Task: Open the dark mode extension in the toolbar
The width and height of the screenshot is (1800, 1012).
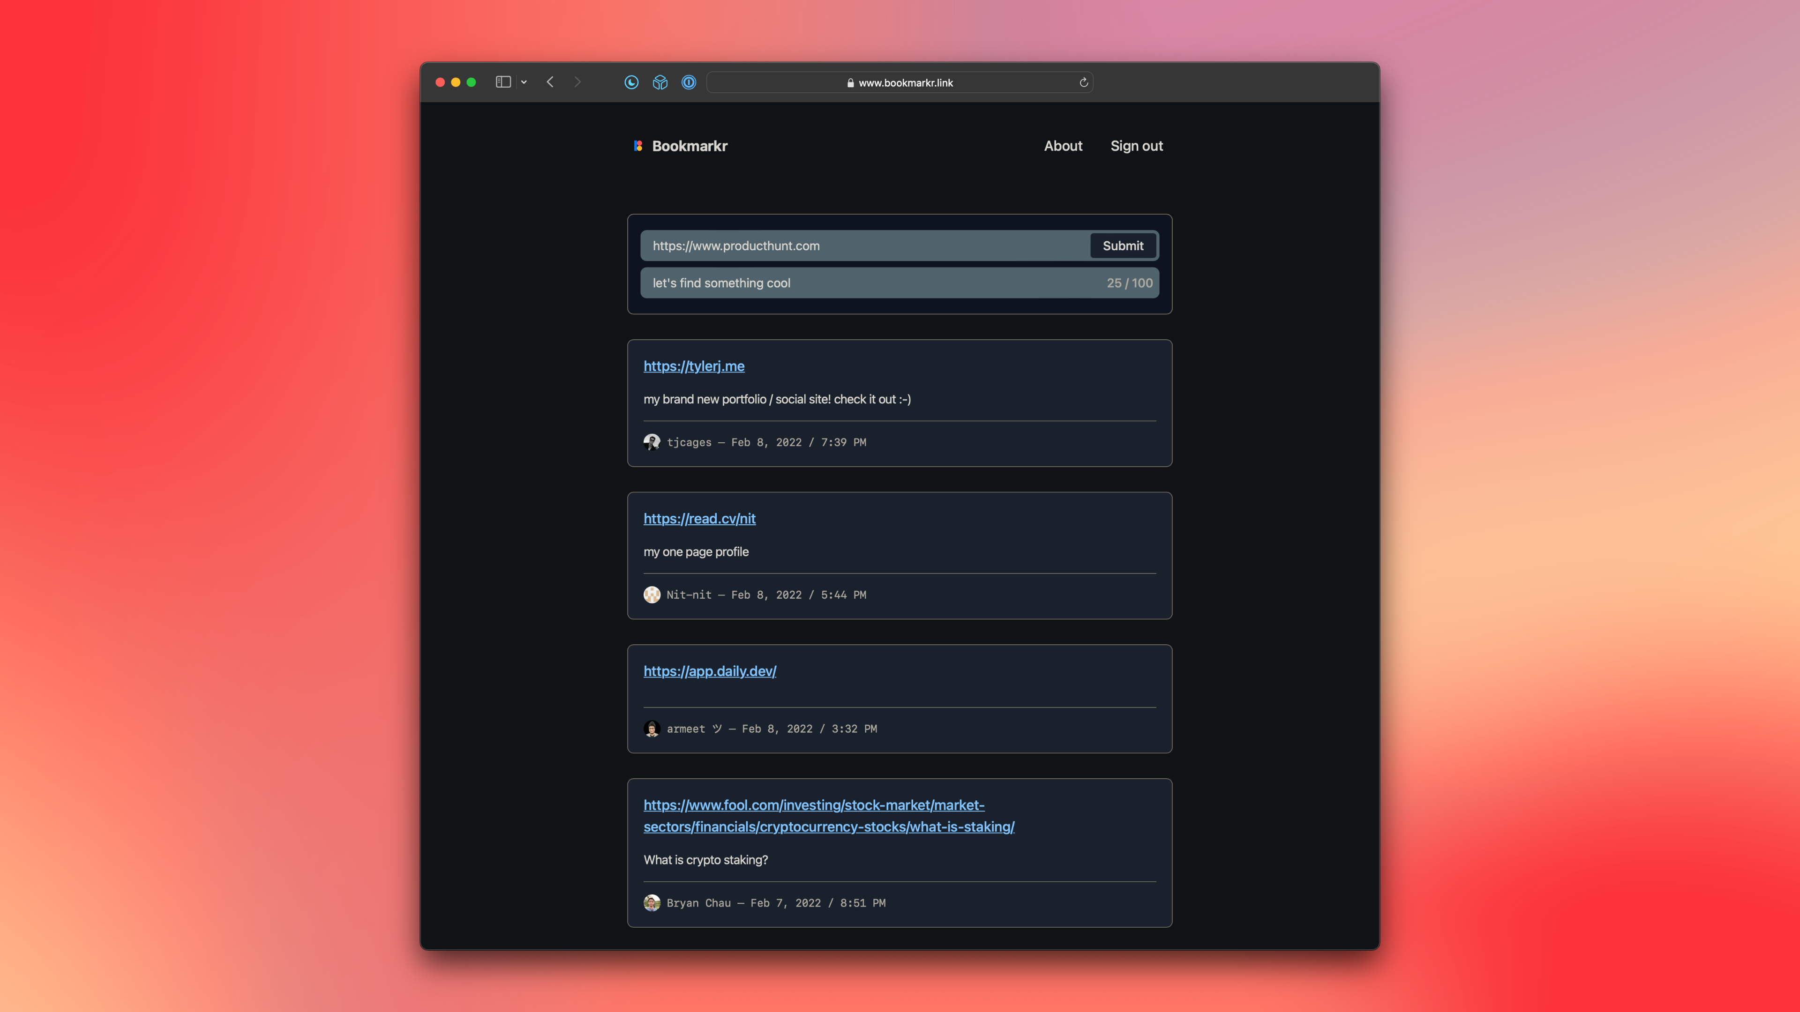Action: 631,82
